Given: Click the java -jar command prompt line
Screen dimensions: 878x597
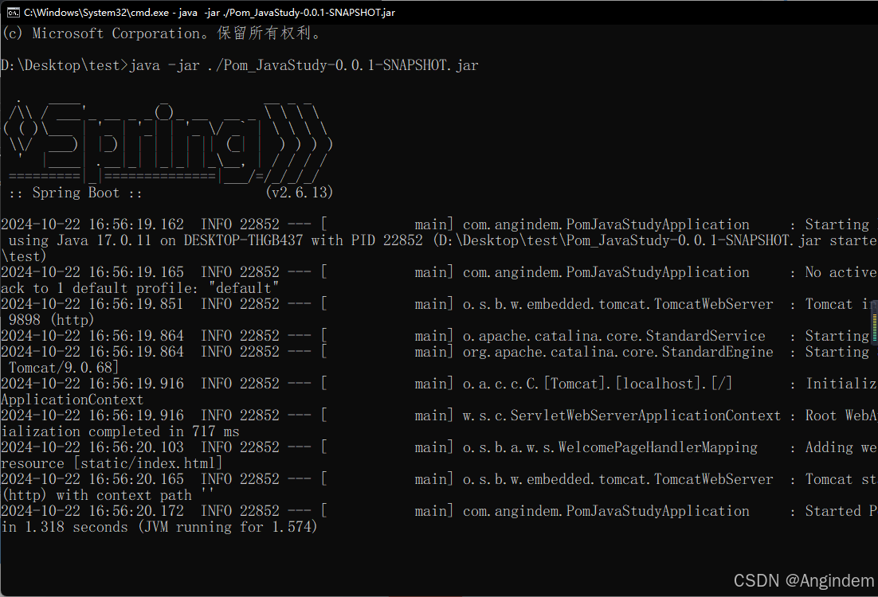Looking at the screenshot, I should pyautogui.click(x=240, y=65).
